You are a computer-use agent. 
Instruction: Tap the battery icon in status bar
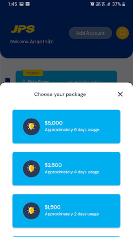(124, 4)
